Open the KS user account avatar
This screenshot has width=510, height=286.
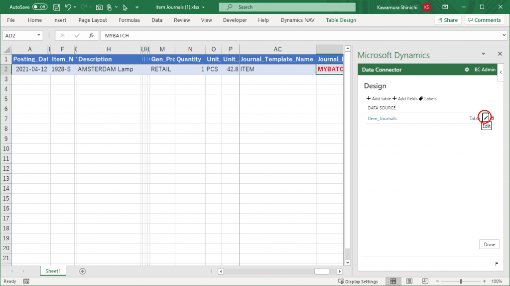pos(426,7)
